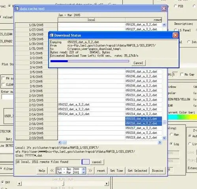
Task: Advance to next time range with >> button
Action: (x=90, y=170)
